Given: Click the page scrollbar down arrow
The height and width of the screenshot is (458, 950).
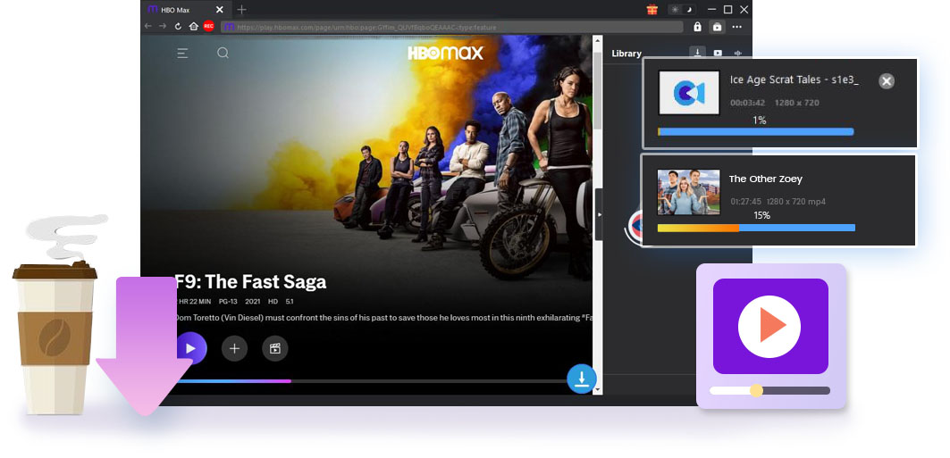Looking at the screenshot, I should click(x=597, y=389).
